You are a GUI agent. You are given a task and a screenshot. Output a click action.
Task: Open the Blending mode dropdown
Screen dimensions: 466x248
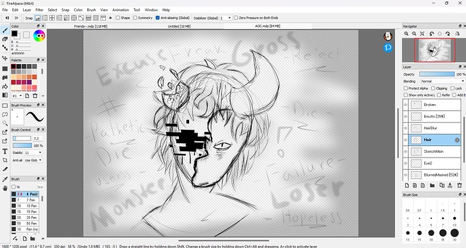pos(442,81)
